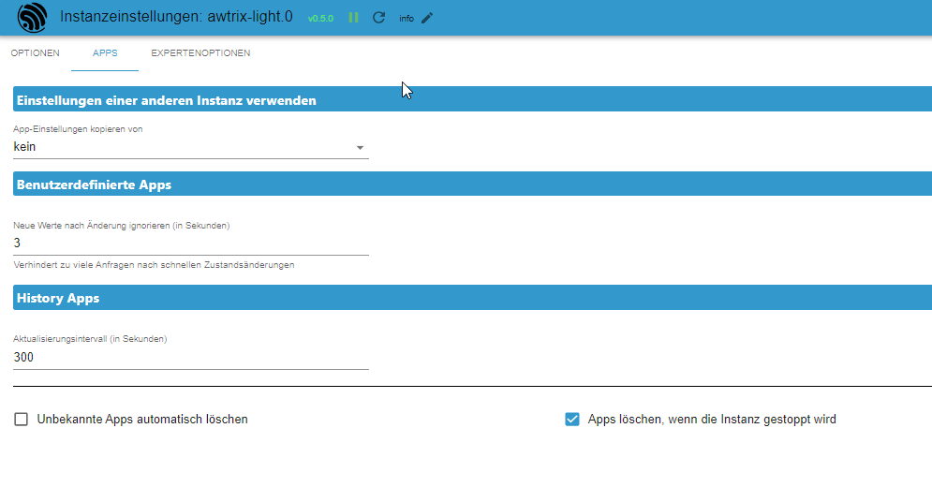Click the info log level label
Screen dimensions: 932x502
407,19
